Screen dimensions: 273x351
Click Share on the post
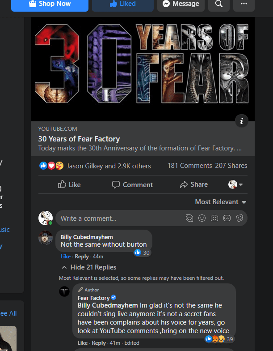click(193, 184)
